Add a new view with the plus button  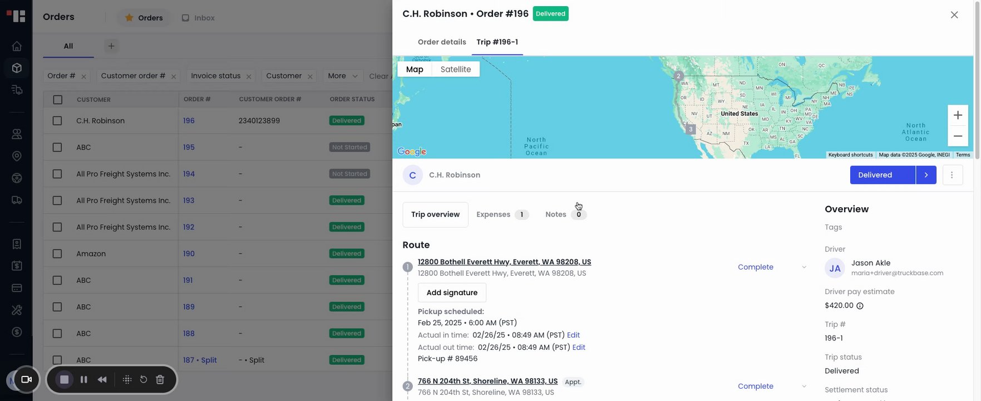[x=111, y=46]
